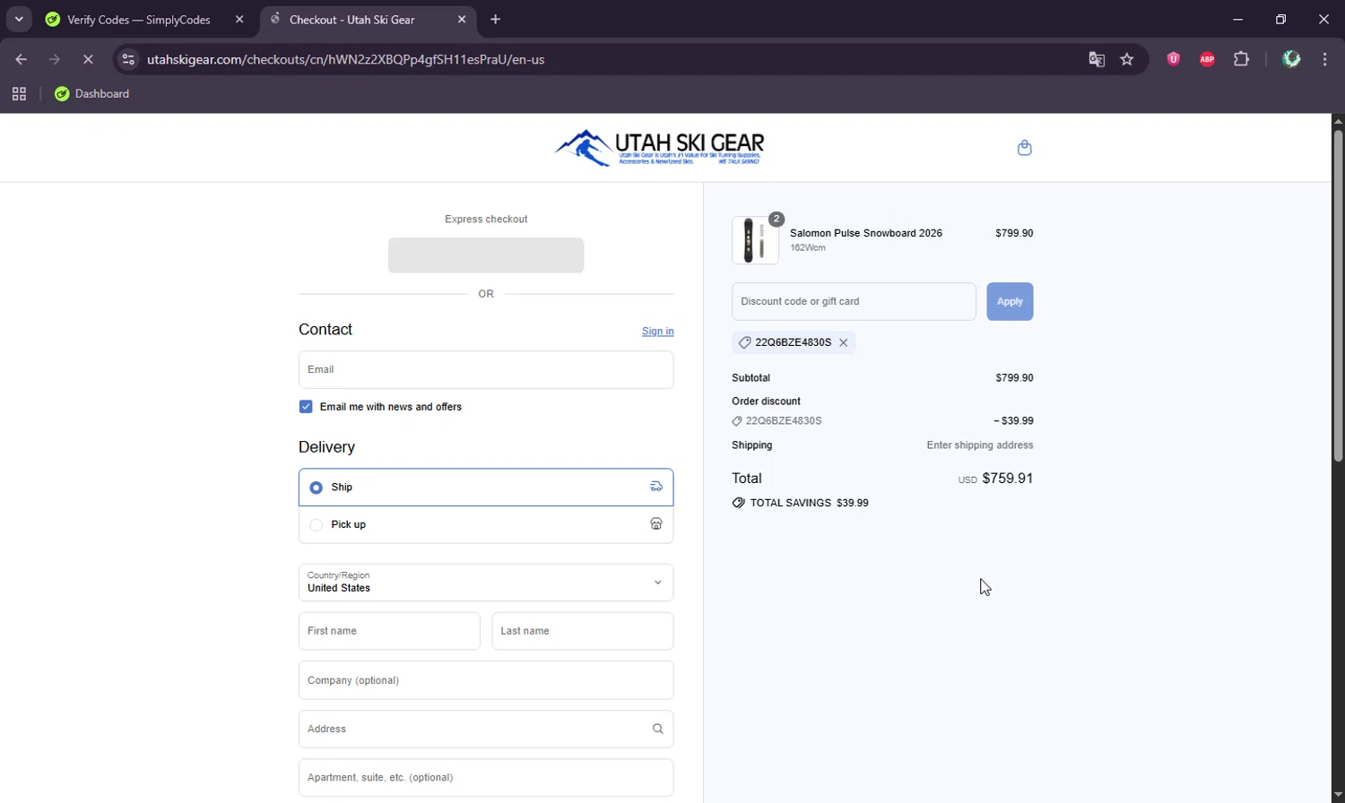Screen dimensions: 1345x803
Task: Click the Adblock Plus extension icon
Action: tap(1207, 59)
